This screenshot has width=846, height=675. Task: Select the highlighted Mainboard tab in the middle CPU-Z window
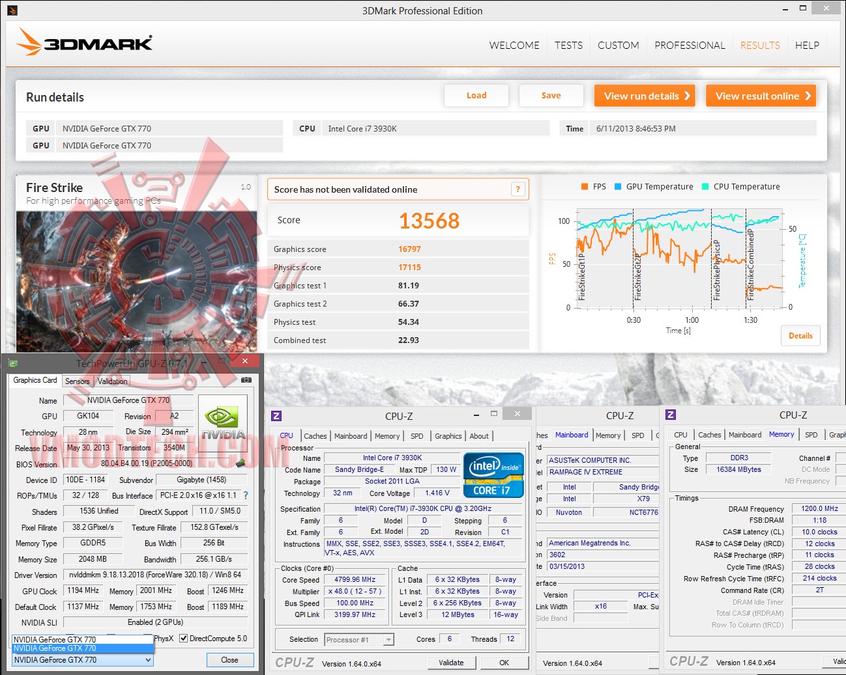[x=572, y=435]
